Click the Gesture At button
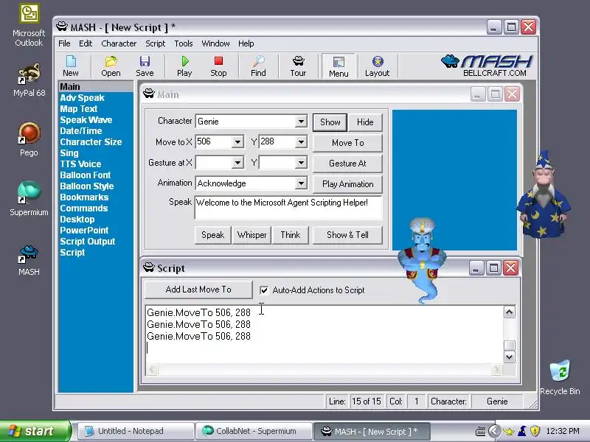Image resolution: width=590 pixels, height=442 pixels. [347, 164]
